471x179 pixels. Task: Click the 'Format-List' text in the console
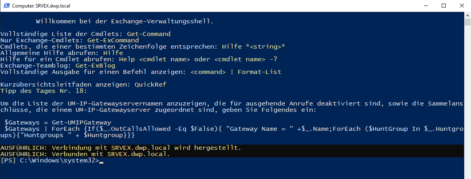(x=259, y=72)
